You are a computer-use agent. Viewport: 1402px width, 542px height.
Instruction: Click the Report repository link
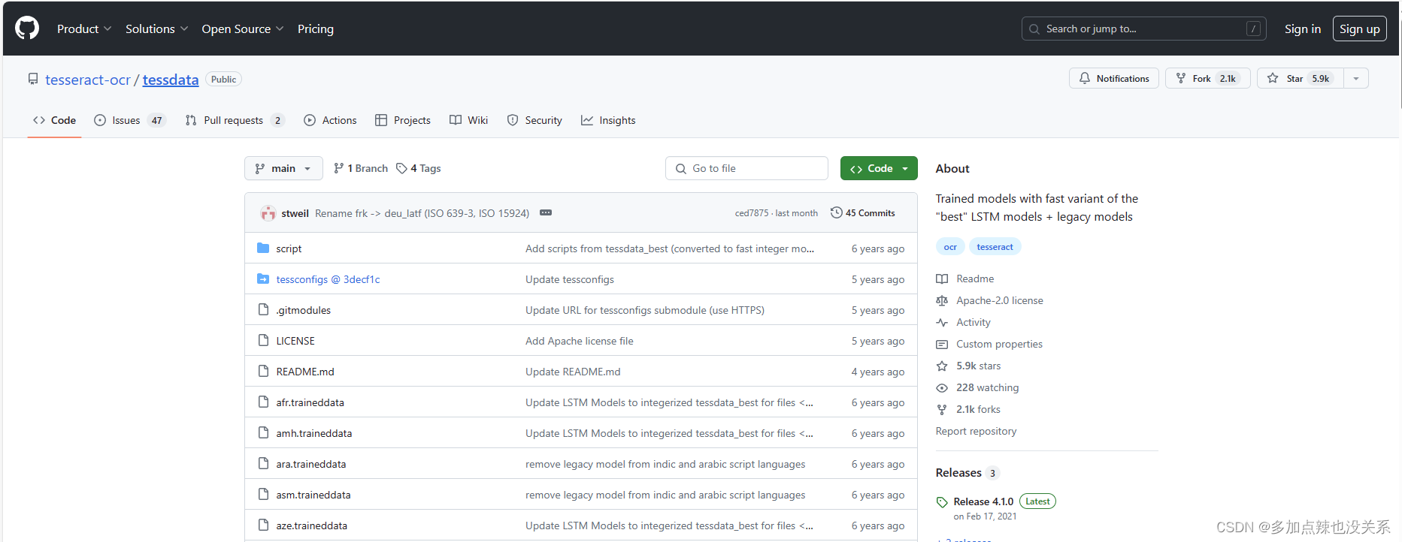[x=976, y=431]
